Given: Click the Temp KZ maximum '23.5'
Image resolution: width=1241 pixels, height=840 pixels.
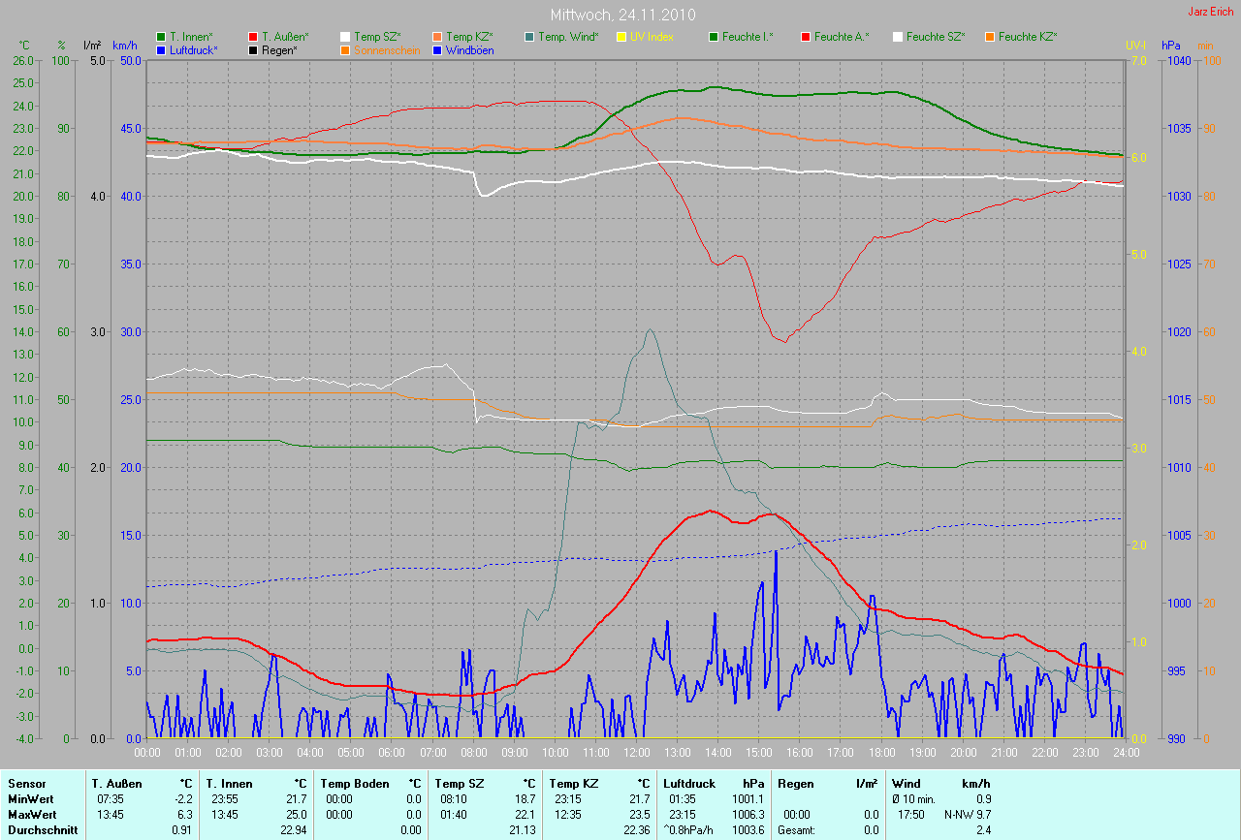Looking at the screenshot, I should [638, 815].
